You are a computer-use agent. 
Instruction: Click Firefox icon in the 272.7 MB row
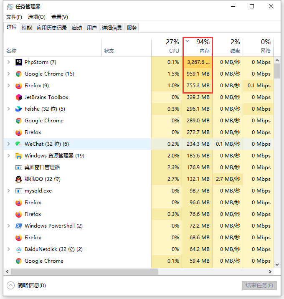[x=19, y=132]
